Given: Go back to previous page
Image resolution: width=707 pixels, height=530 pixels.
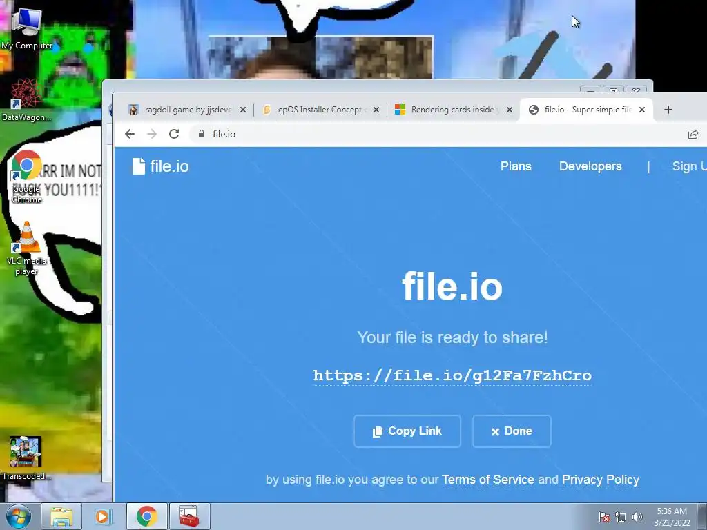Looking at the screenshot, I should [130, 134].
